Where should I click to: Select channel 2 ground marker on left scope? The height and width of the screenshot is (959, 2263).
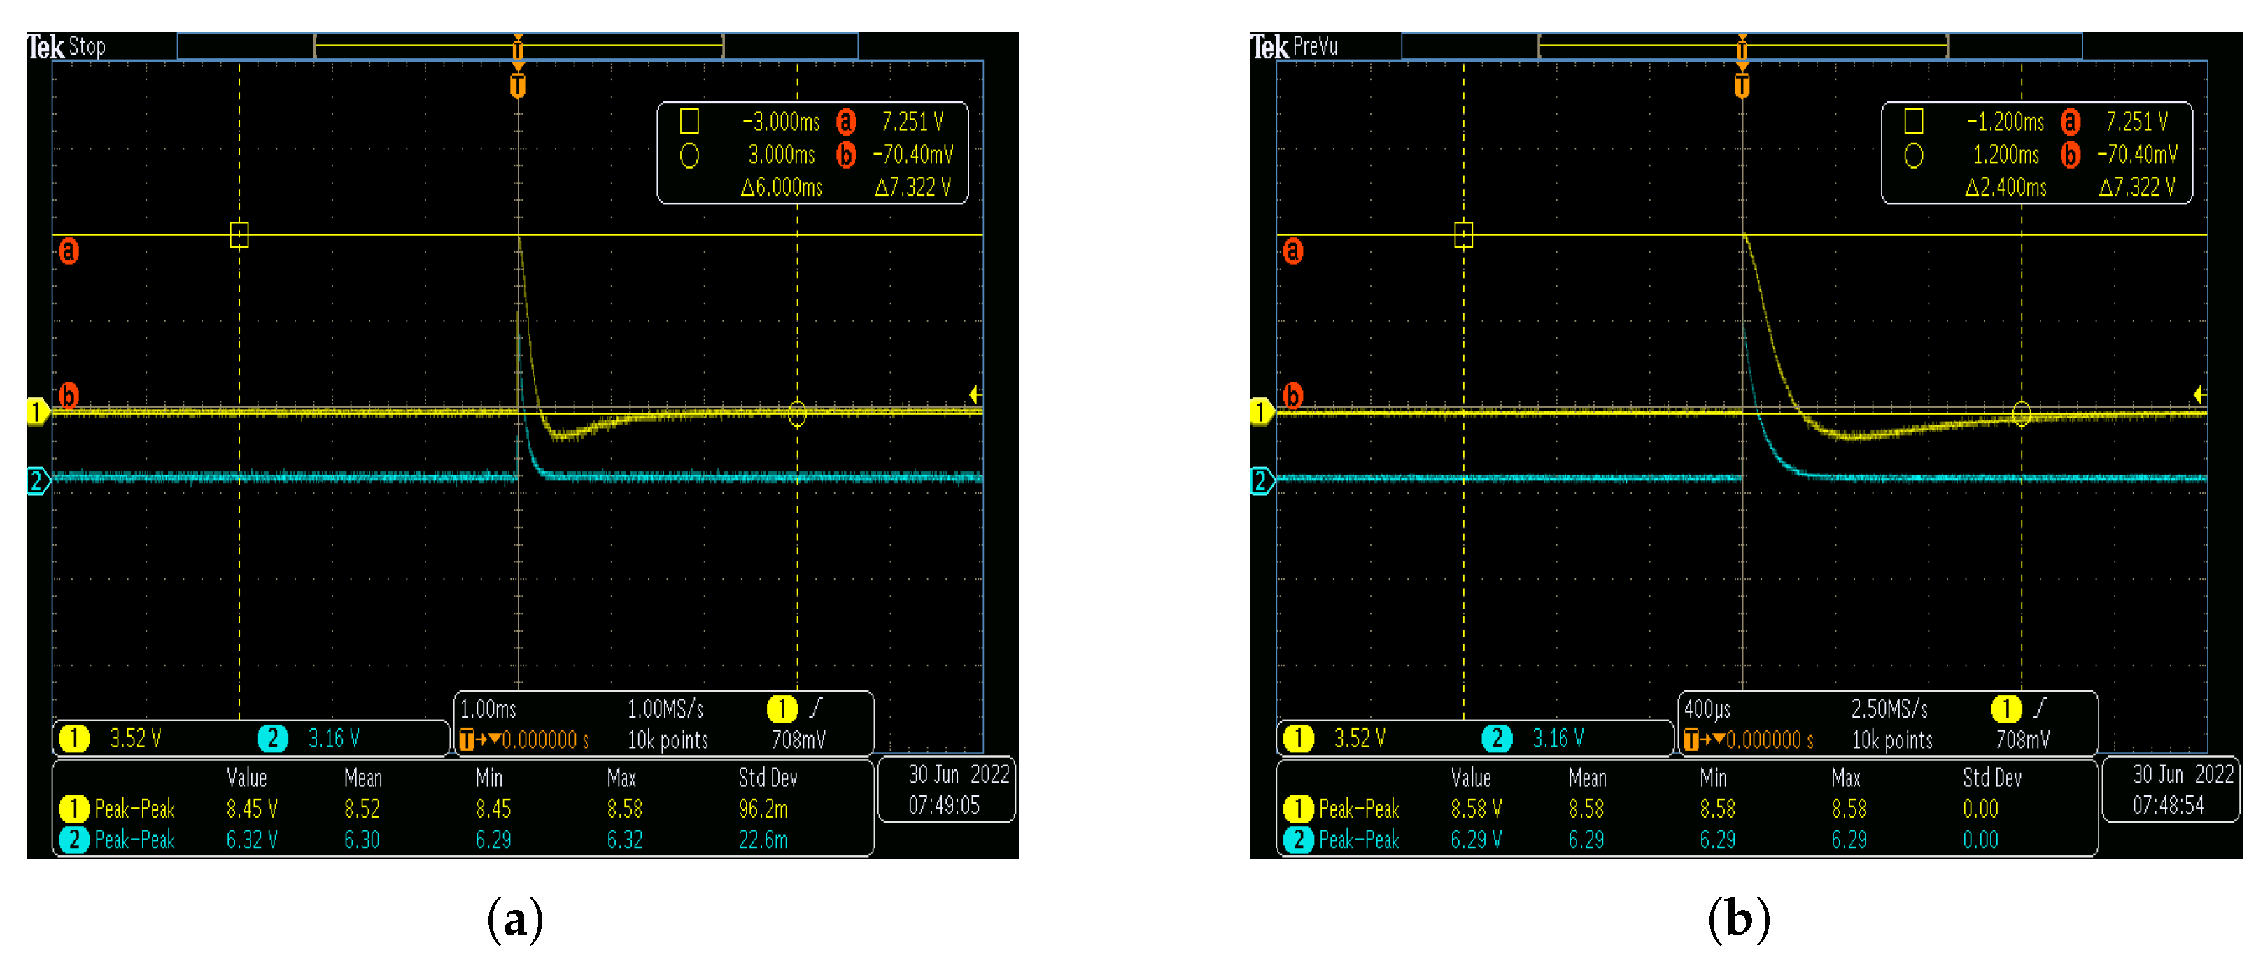pyautogui.click(x=37, y=481)
